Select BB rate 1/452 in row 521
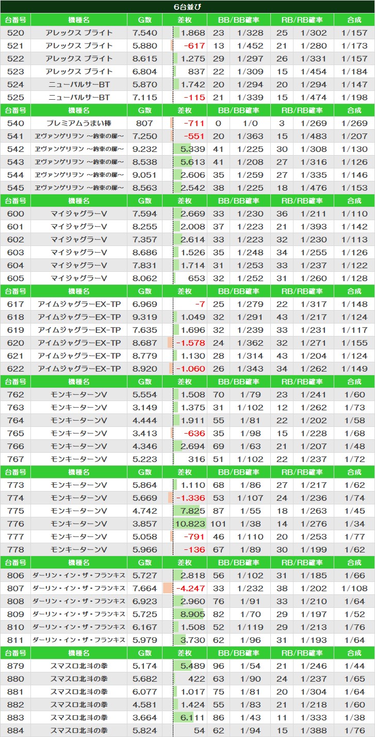The height and width of the screenshot is (737, 375). pos(250,45)
